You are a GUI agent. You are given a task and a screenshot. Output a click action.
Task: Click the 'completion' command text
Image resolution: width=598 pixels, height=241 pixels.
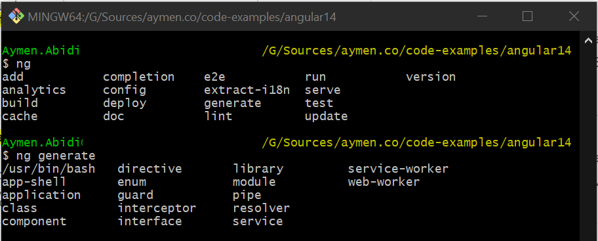[139, 77]
